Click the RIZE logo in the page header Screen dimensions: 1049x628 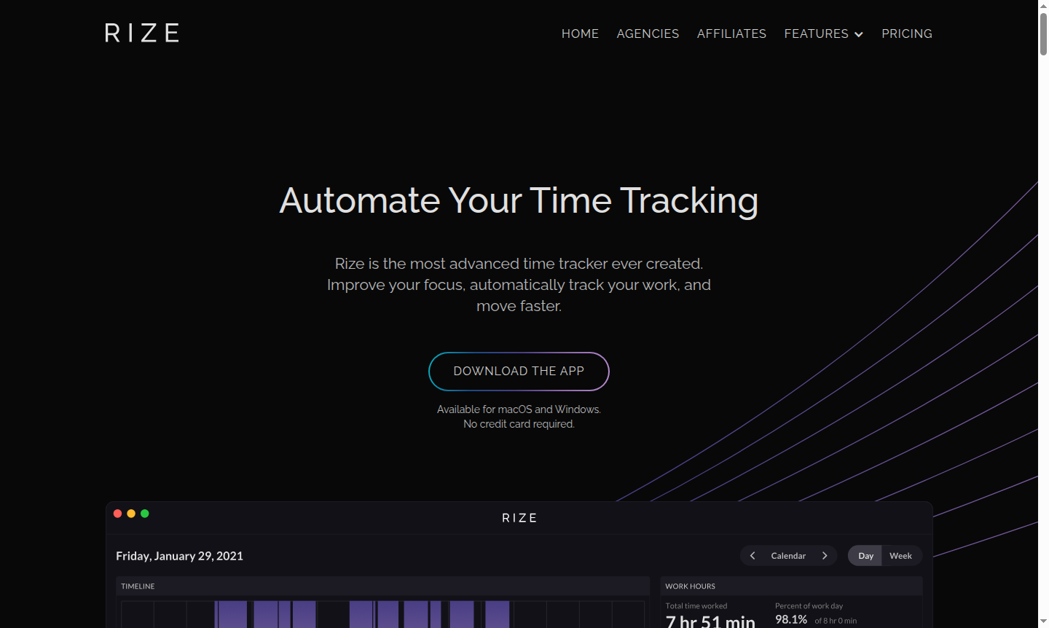(x=141, y=32)
